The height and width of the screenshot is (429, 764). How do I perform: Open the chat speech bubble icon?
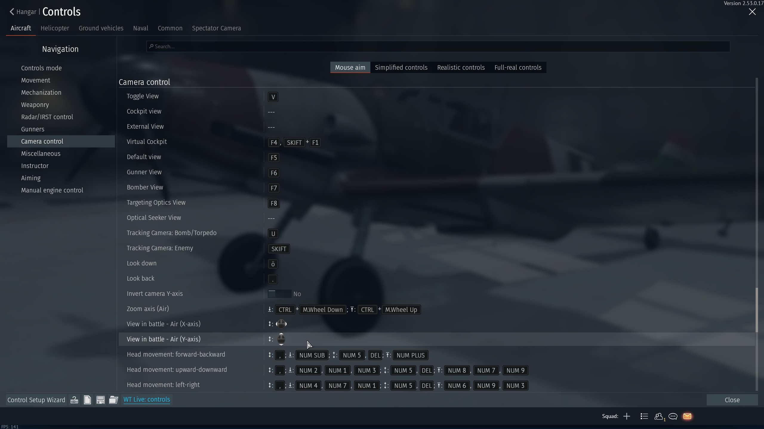(x=673, y=416)
